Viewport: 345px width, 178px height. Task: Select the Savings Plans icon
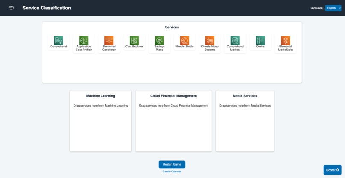click(x=159, y=41)
